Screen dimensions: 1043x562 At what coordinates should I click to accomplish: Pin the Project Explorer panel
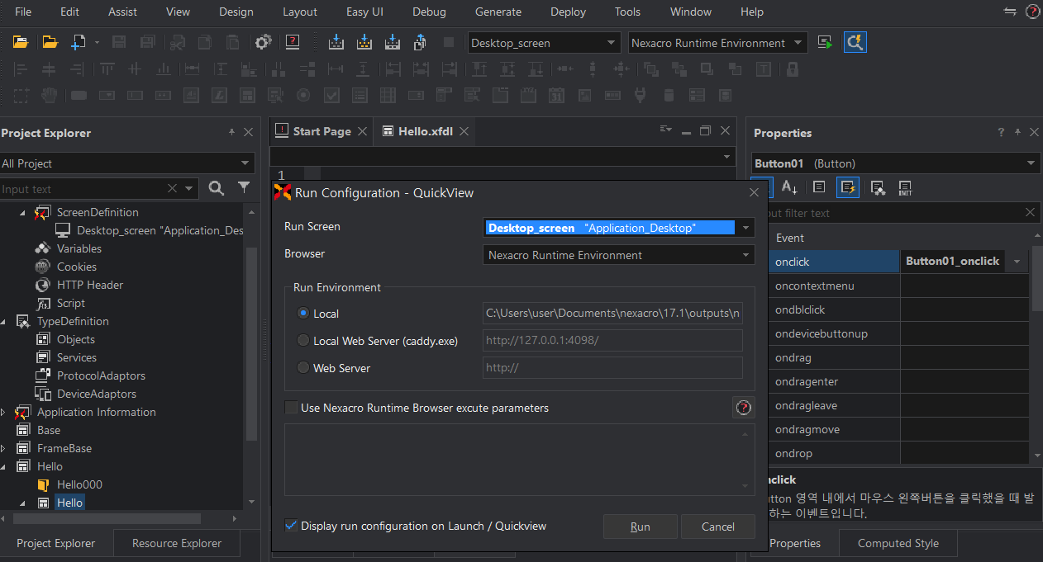[x=231, y=132]
